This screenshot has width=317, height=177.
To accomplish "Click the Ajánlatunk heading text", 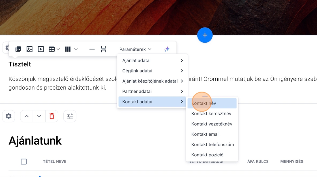I will click(x=35, y=141).
